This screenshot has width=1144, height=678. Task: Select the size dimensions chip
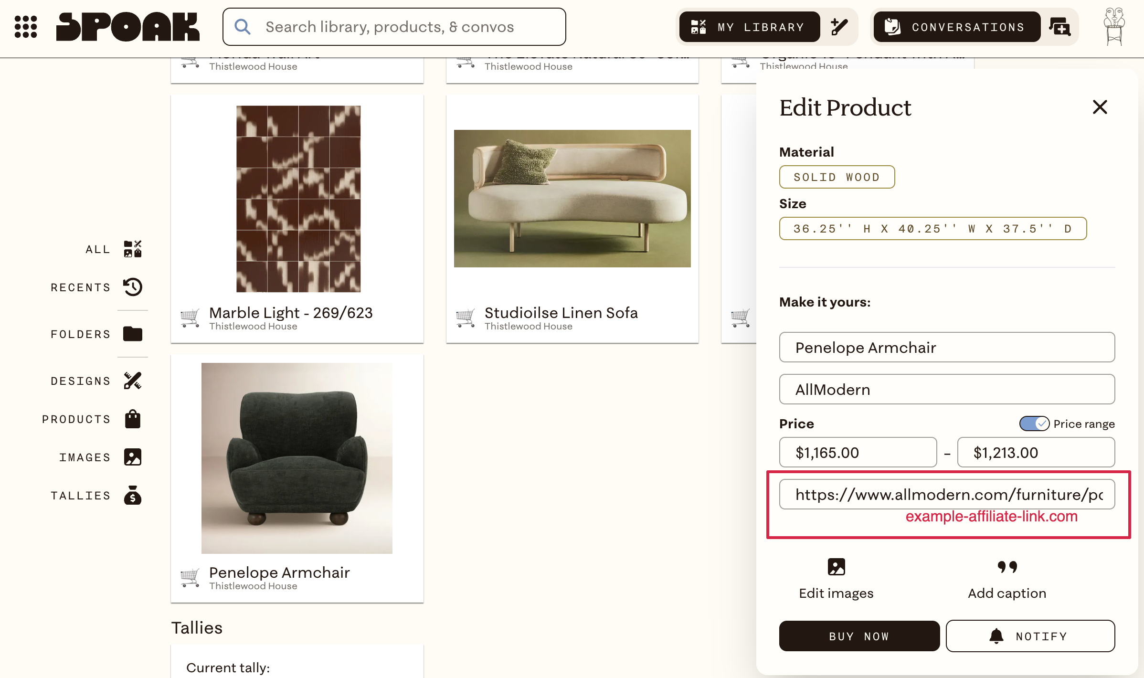point(933,229)
